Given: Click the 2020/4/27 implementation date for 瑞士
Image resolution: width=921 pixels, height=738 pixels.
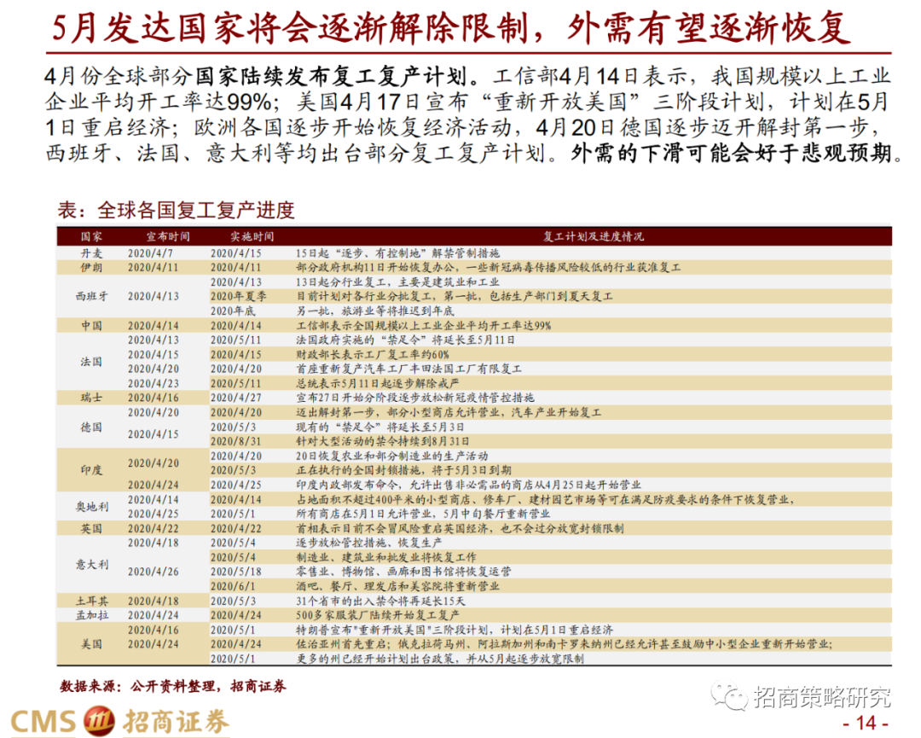Looking at the screenshot, I should pos(235,398).
